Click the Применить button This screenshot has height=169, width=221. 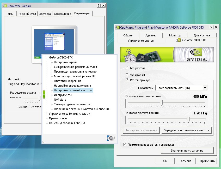point(207,161)
